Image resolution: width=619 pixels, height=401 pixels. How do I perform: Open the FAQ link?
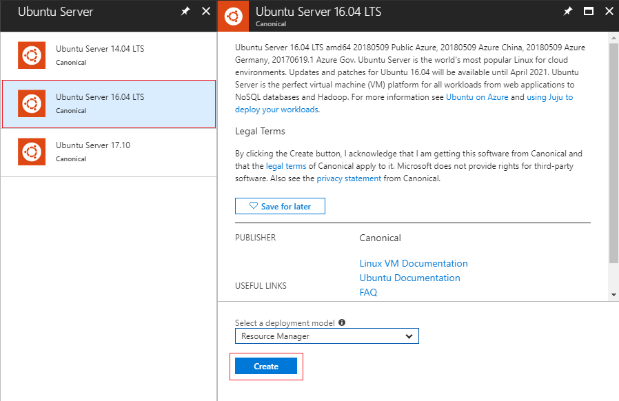pyautogui.click(x=368, y=292)
